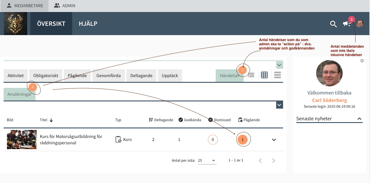
Task: Expand the Motorsågsutbildning course row
Action: (x=274, y=140)
